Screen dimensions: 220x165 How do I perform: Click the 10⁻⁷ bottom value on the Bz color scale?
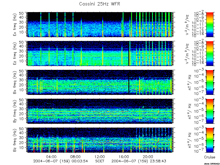pos(199,151)
